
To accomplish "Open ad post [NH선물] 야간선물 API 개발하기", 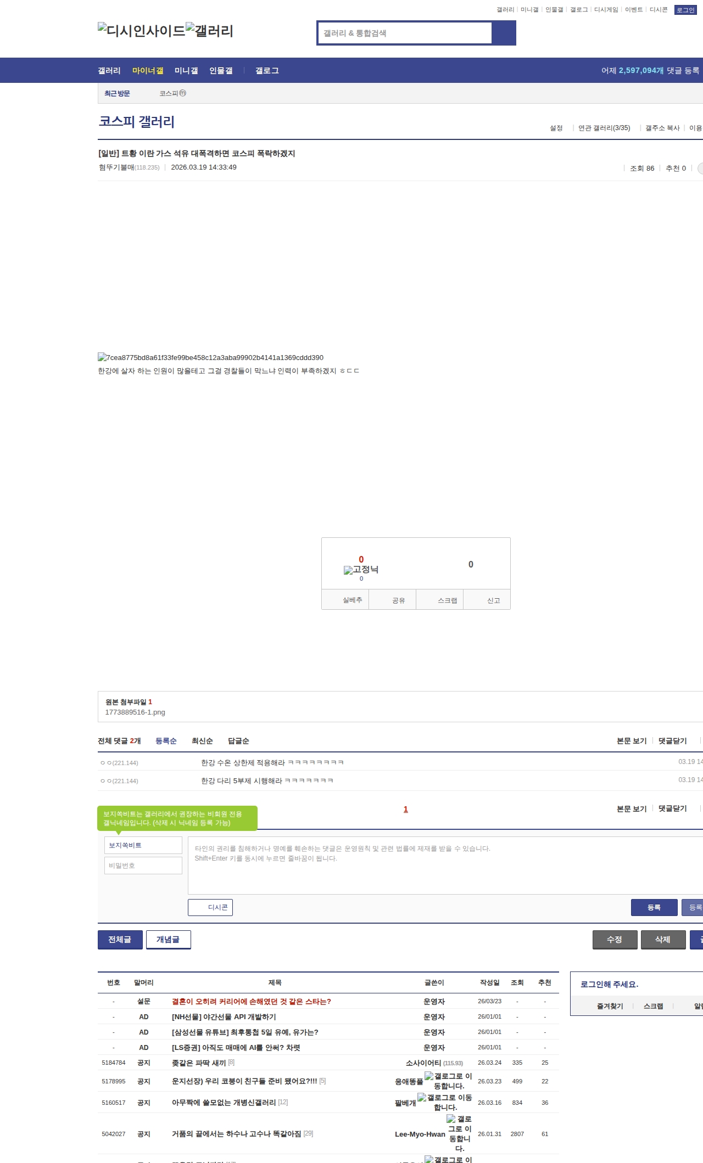I will click(x=224, y=1017).
